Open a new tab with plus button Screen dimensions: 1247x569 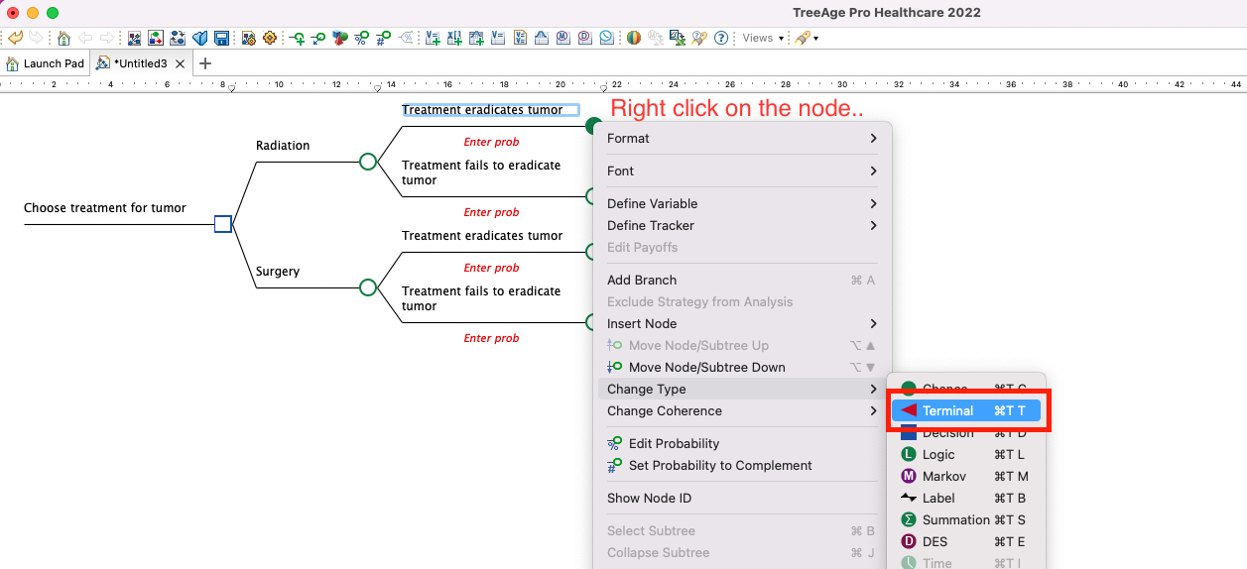pyautogui.click(x=205, y=63)
